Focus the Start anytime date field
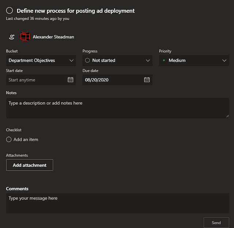Image resolution: width=234 pixels, height=228 pixels. pos(41,80)
